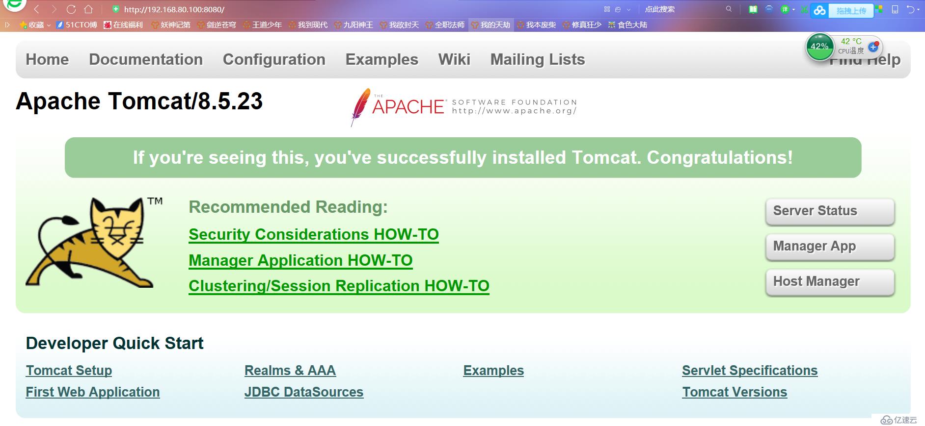Viewport: 925px width, 426px height.
Task: Click the magnifier search icon
Action: click(729, 9)
